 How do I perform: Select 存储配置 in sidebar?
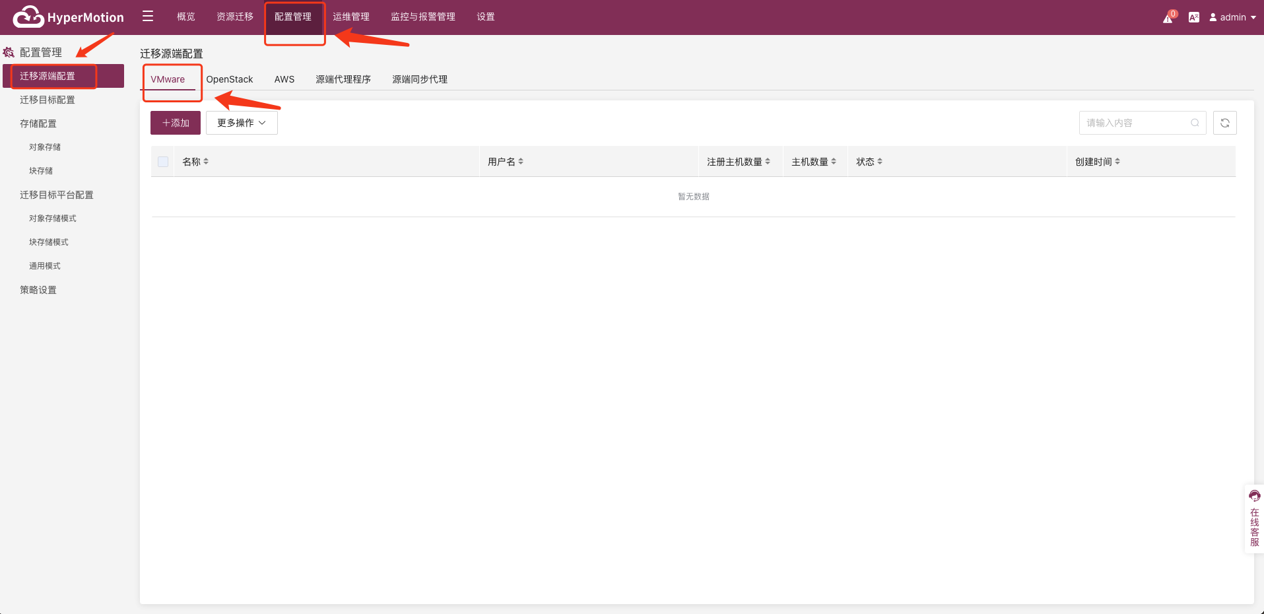point(38,123)
